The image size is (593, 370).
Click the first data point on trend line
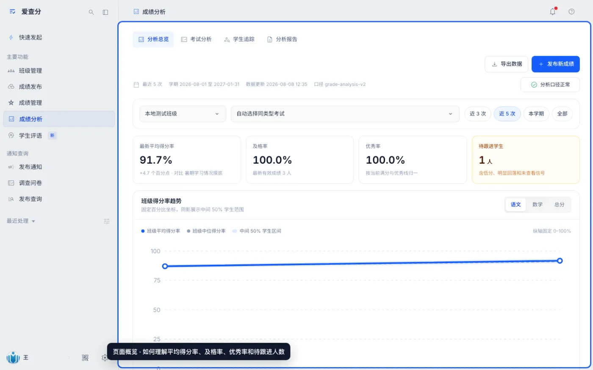coord(165,266)
